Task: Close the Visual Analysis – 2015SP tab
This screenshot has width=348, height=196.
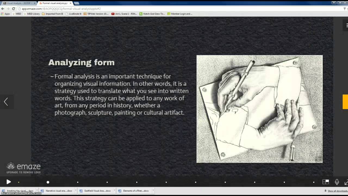Action: pyautogui.click(x=35, y=3)
